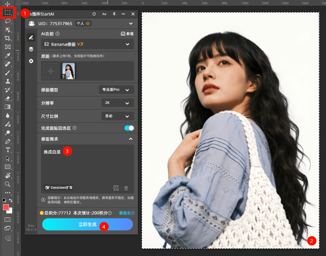Refresh the StartAI plugin panel
This screenshot has width=326, height=256.
coord(94,14)
